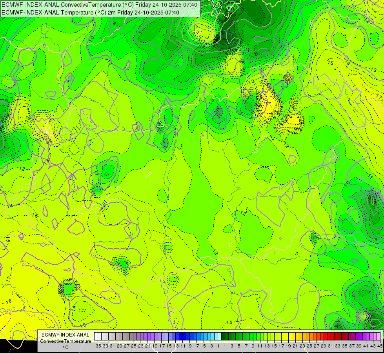
Task: Click the °C unit label in the legend
Action: click(66, 348)
